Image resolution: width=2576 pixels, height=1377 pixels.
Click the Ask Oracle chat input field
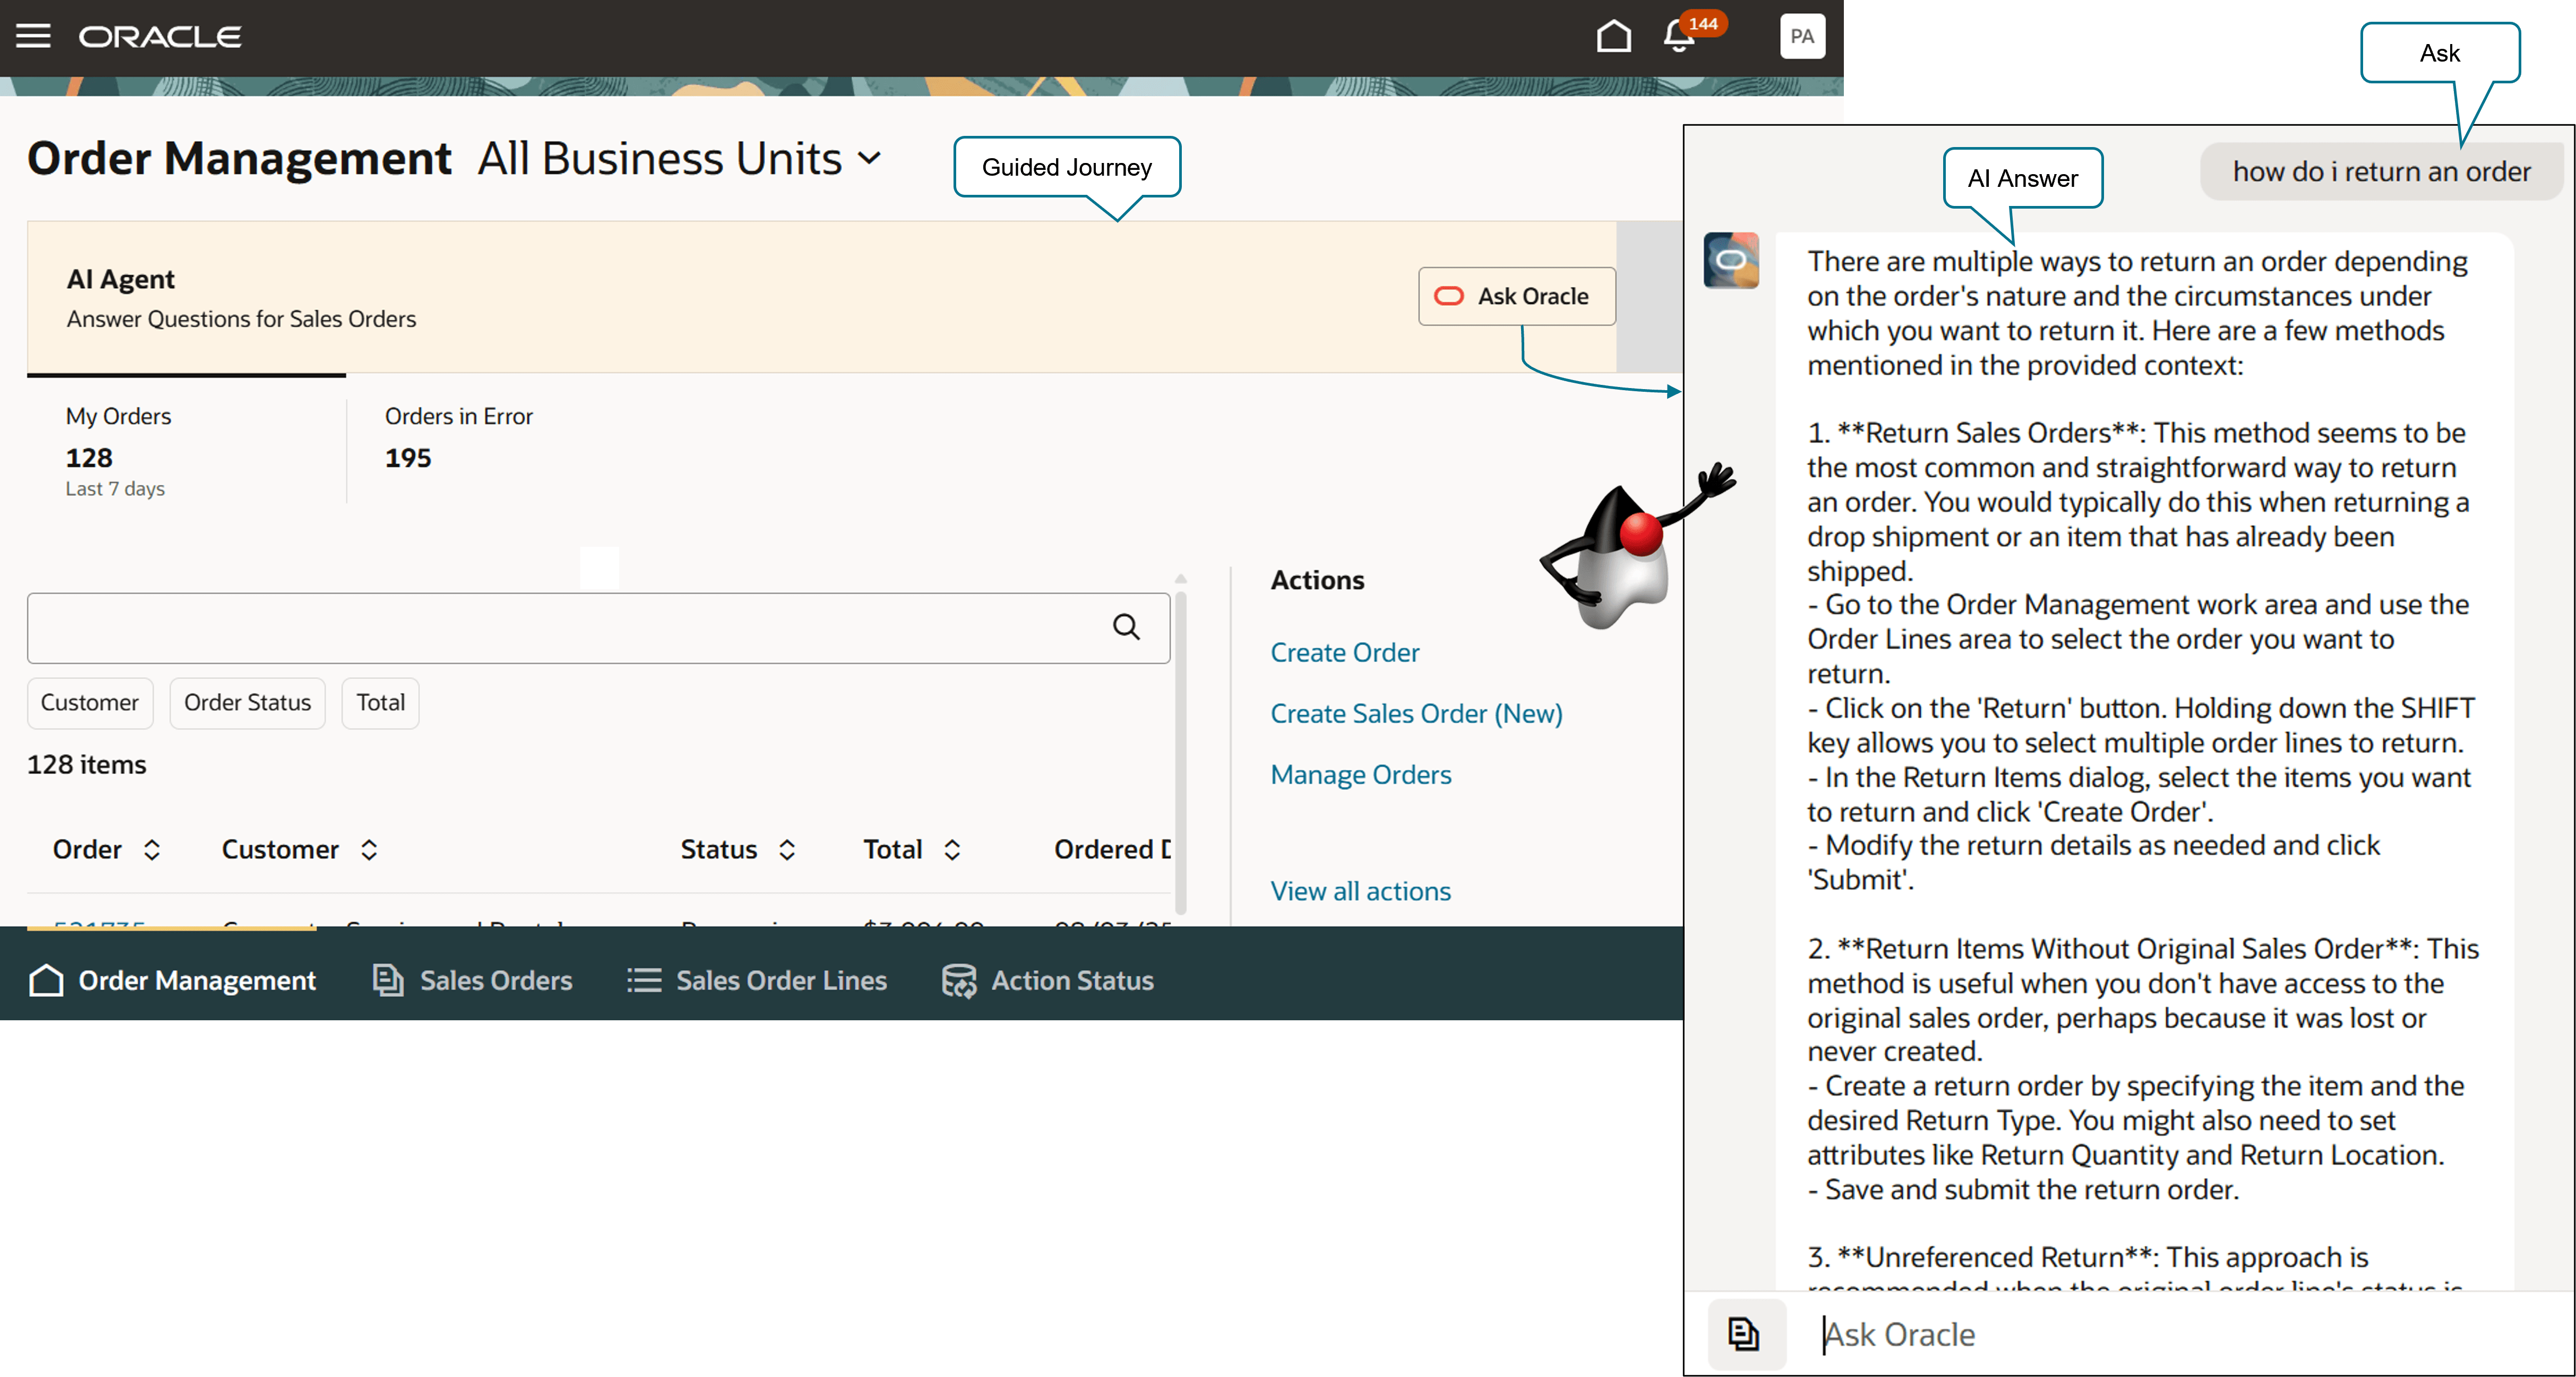[x=2150, y=1334]
